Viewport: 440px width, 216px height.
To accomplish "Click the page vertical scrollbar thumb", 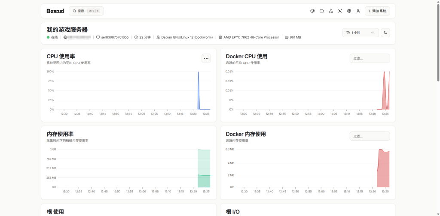I will [438, 42].
